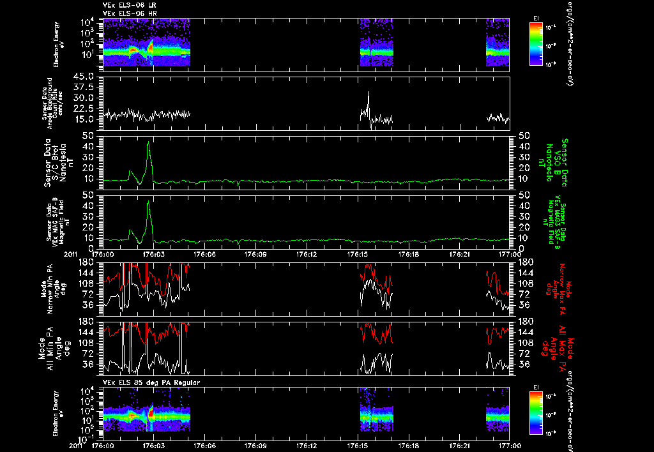Viewport: 654px width, 452px height.
Task: Click the red hot spot in the top spectrogram near 176:03
Action: click(151, 47)
